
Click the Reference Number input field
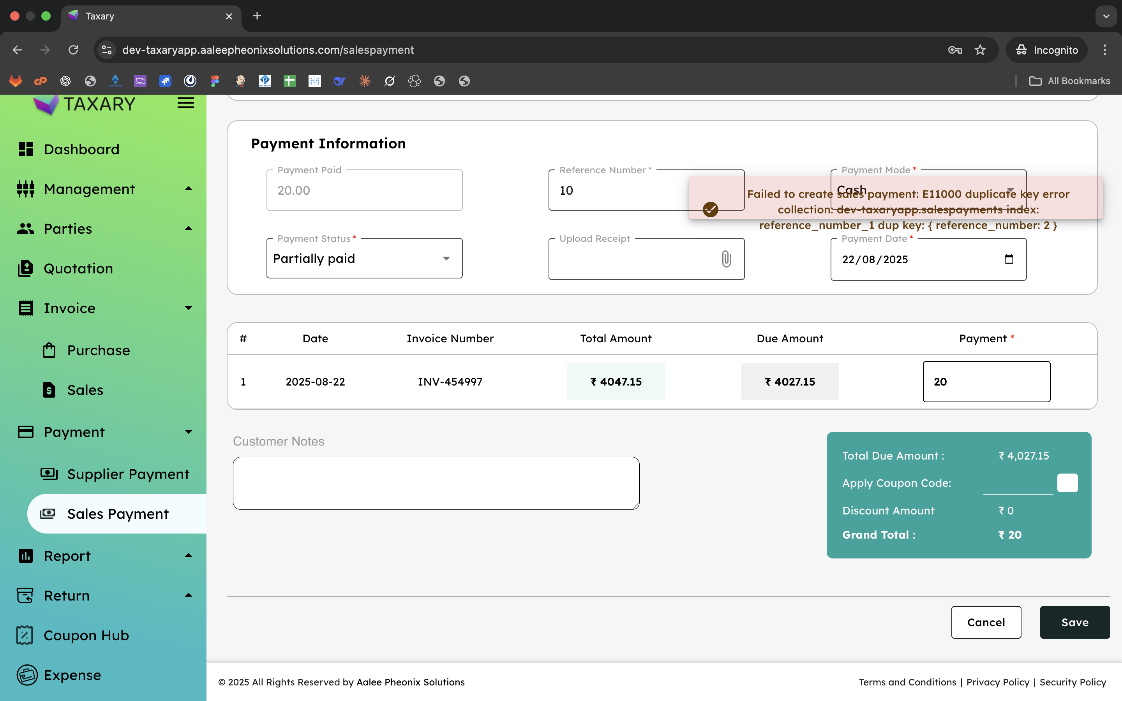click(x=617, y=190)
